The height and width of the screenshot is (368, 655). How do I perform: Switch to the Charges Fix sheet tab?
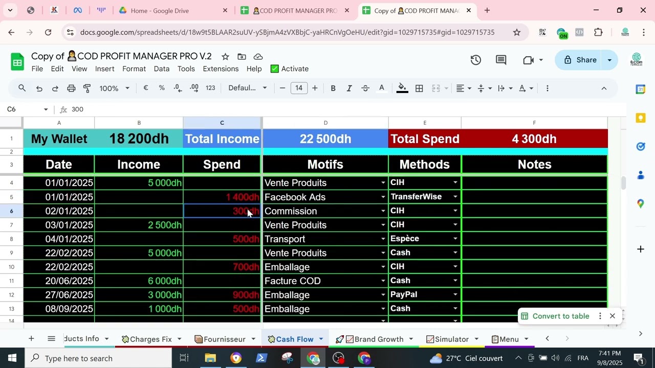(151, 339)
